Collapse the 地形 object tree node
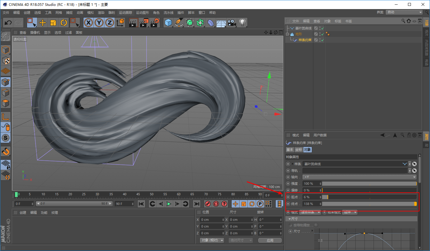430x251 pixels. click(287, 34)
